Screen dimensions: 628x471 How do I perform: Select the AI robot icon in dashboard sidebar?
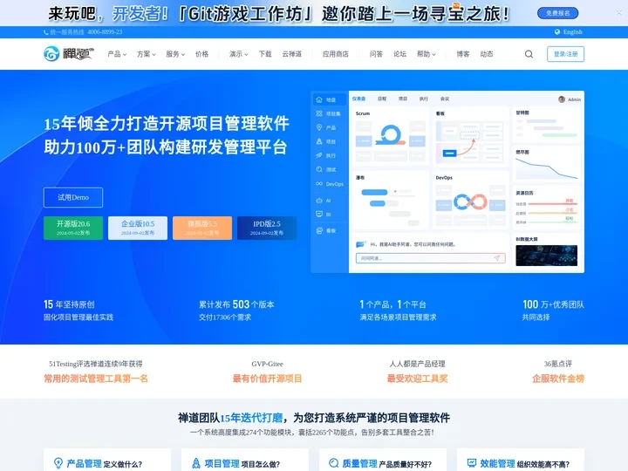coord(319,201)
